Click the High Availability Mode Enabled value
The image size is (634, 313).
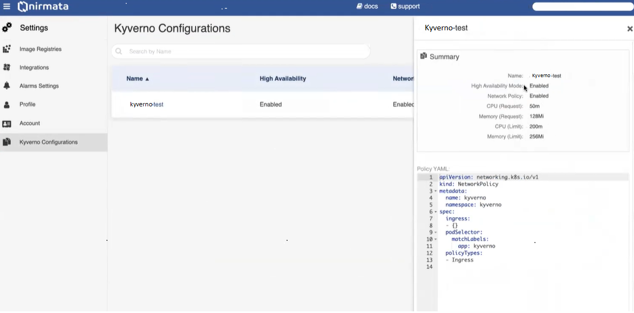[x=539, y=86]
